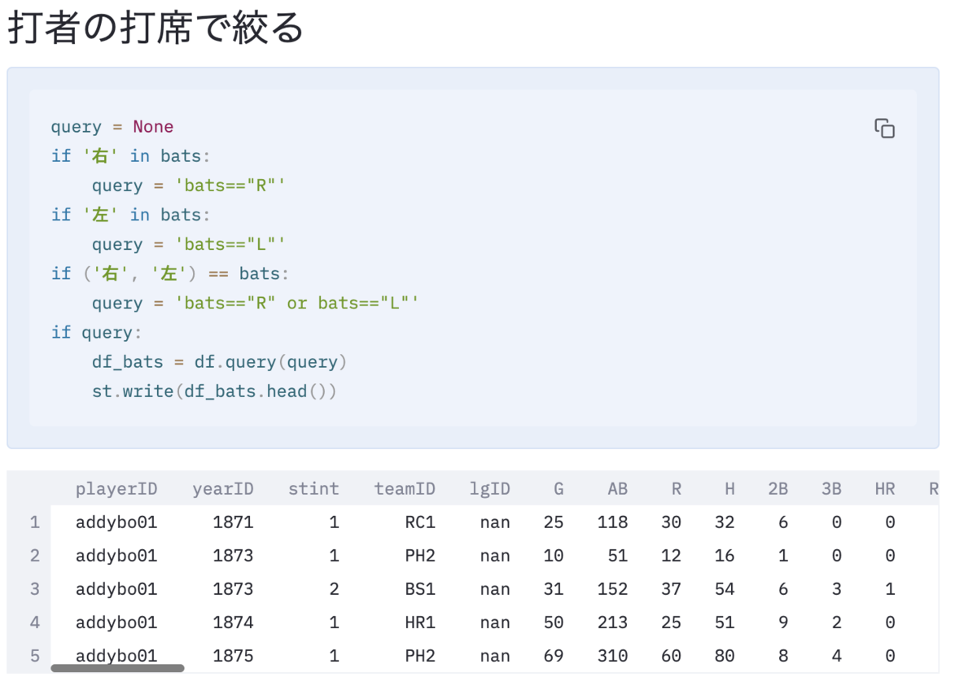Click the code line if query:

point(96,333)
